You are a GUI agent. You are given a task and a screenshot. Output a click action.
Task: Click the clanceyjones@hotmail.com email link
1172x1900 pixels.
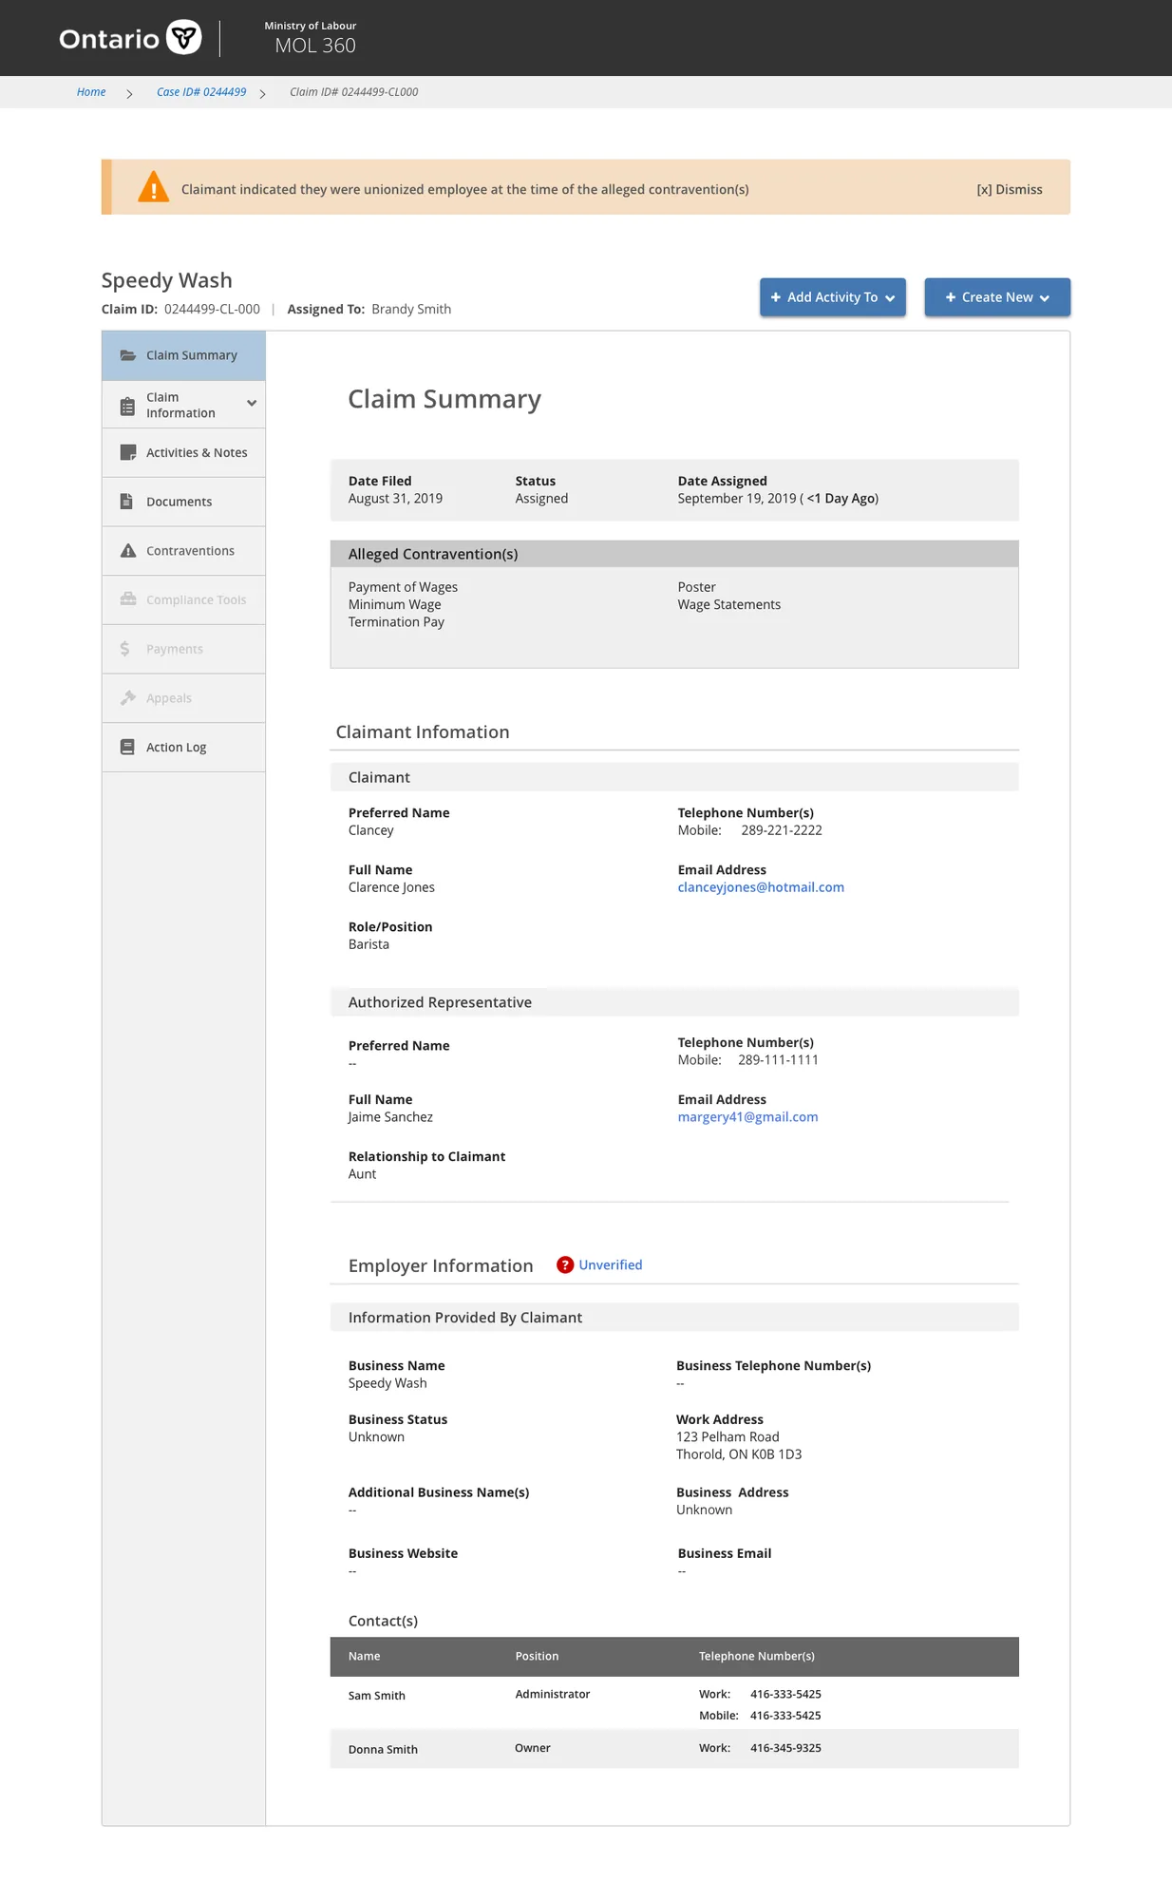pos(761,887)
